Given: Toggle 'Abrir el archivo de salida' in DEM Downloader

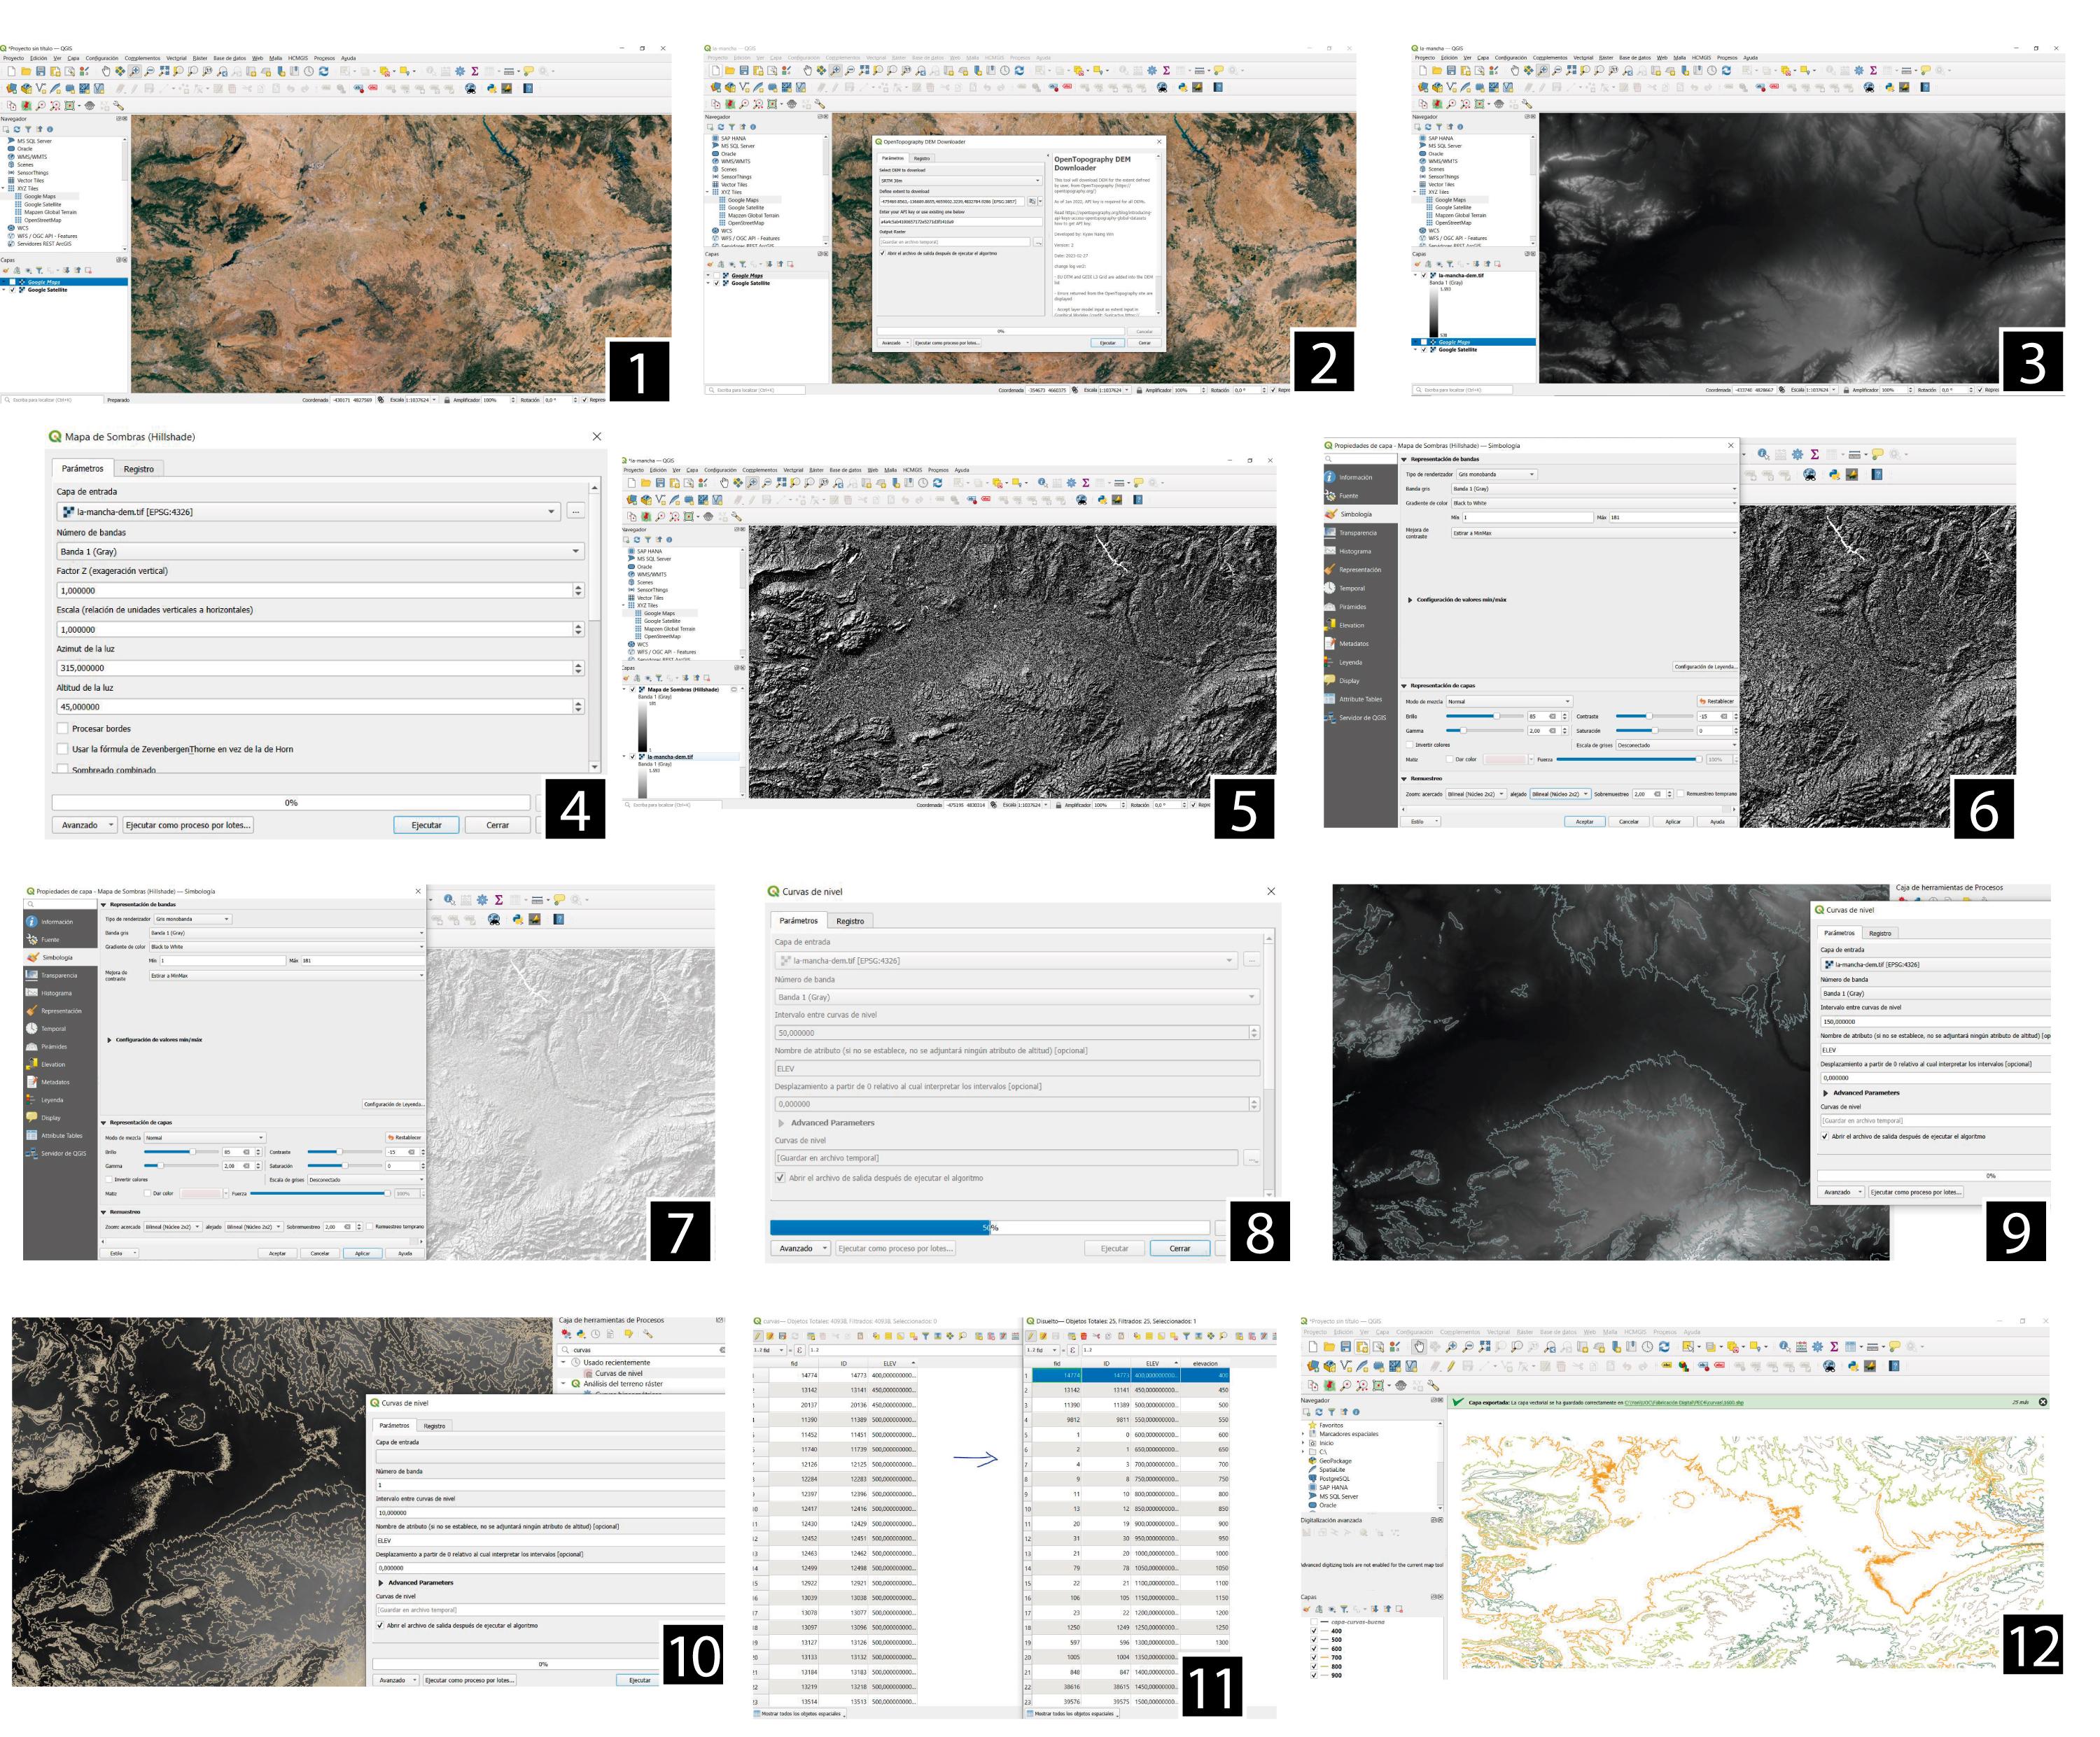Looking at the screenshot, I should [x=883, y=253].
